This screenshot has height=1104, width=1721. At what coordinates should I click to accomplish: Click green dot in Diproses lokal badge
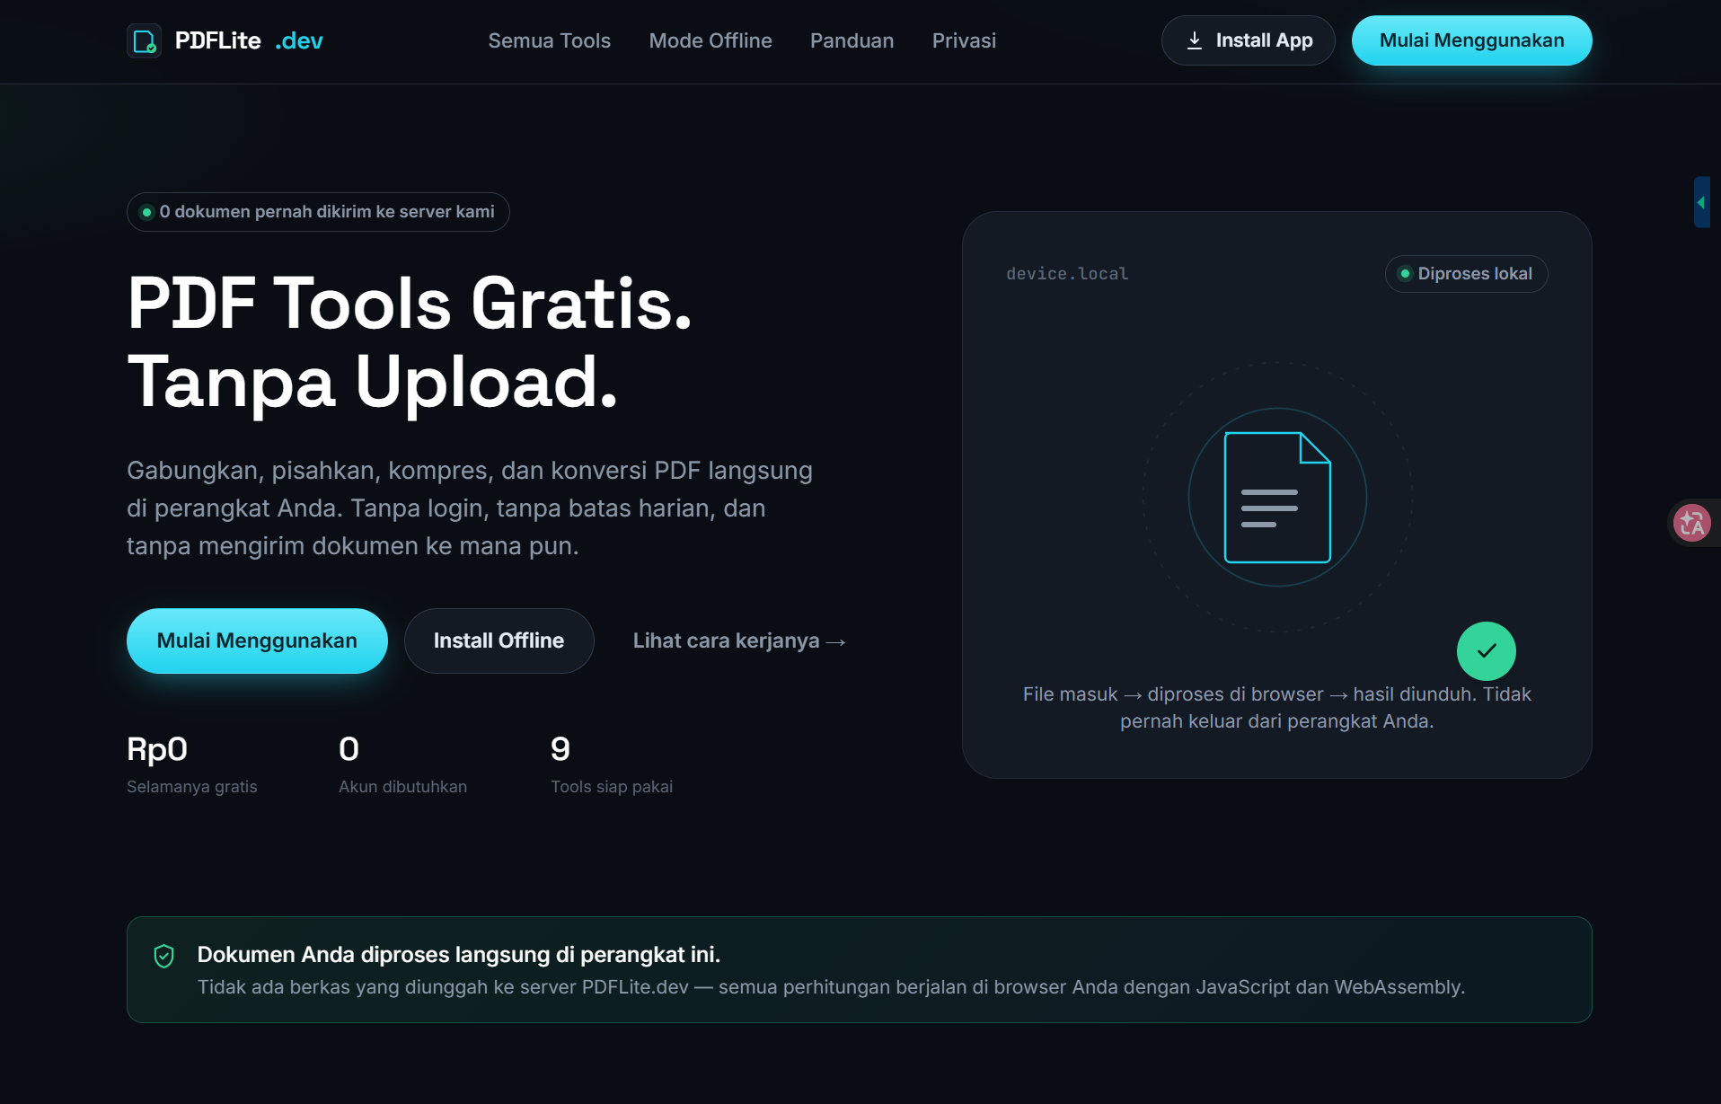coord(1406,274)
